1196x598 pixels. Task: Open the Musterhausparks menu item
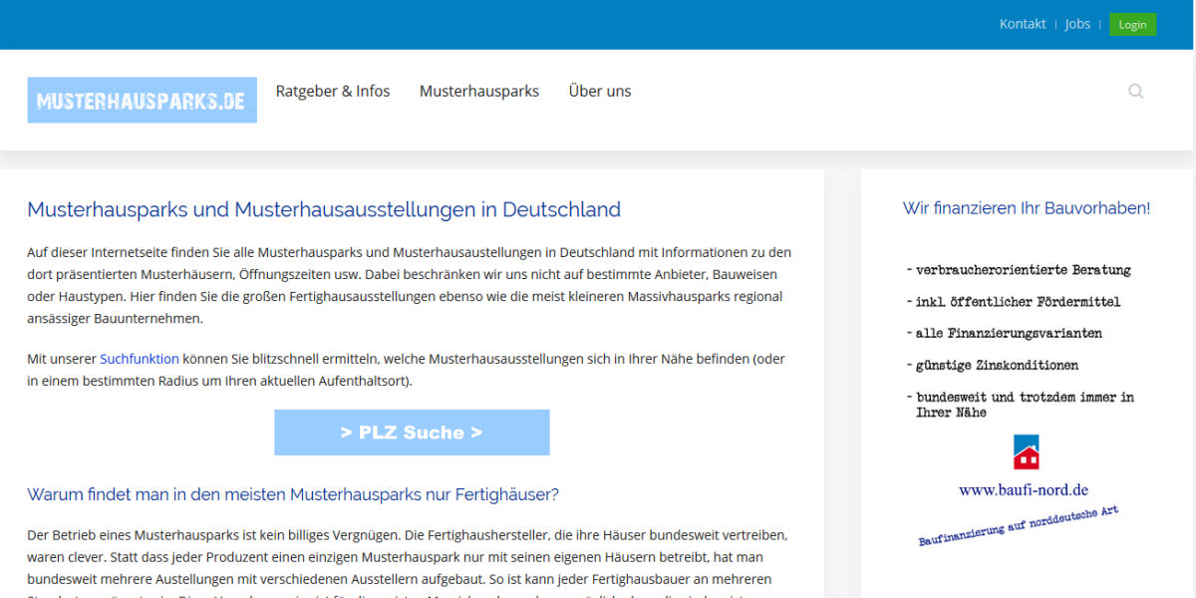[x=479, y=91]
